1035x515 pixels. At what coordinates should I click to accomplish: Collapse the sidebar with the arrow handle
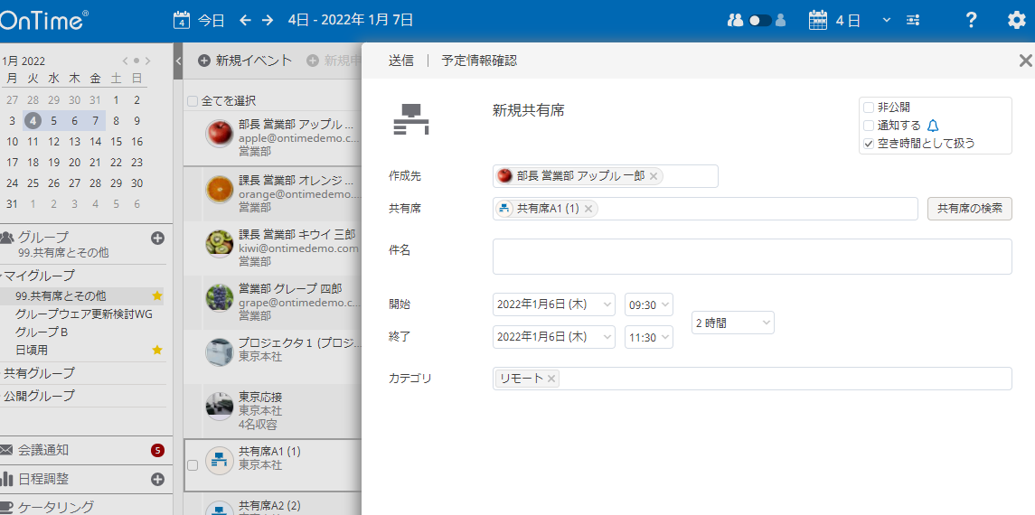click(178, 61)
